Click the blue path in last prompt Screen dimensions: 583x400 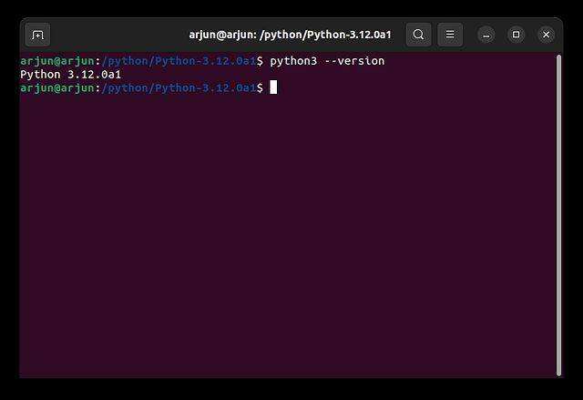pos(177,87)
